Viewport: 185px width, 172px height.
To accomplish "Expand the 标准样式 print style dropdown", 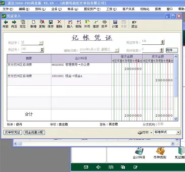I will (x=178, y=132).
